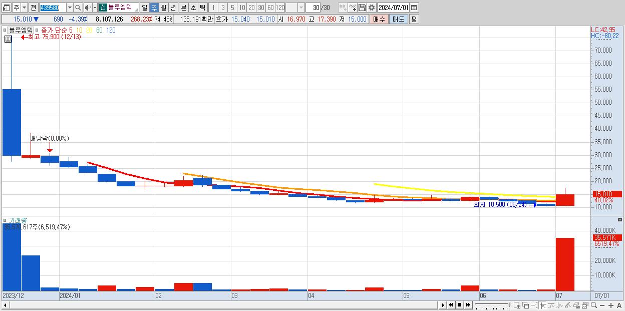Select the crosshair cursor tool icon
The width and height of the screenshot is (625, 311).
[543, 305]
